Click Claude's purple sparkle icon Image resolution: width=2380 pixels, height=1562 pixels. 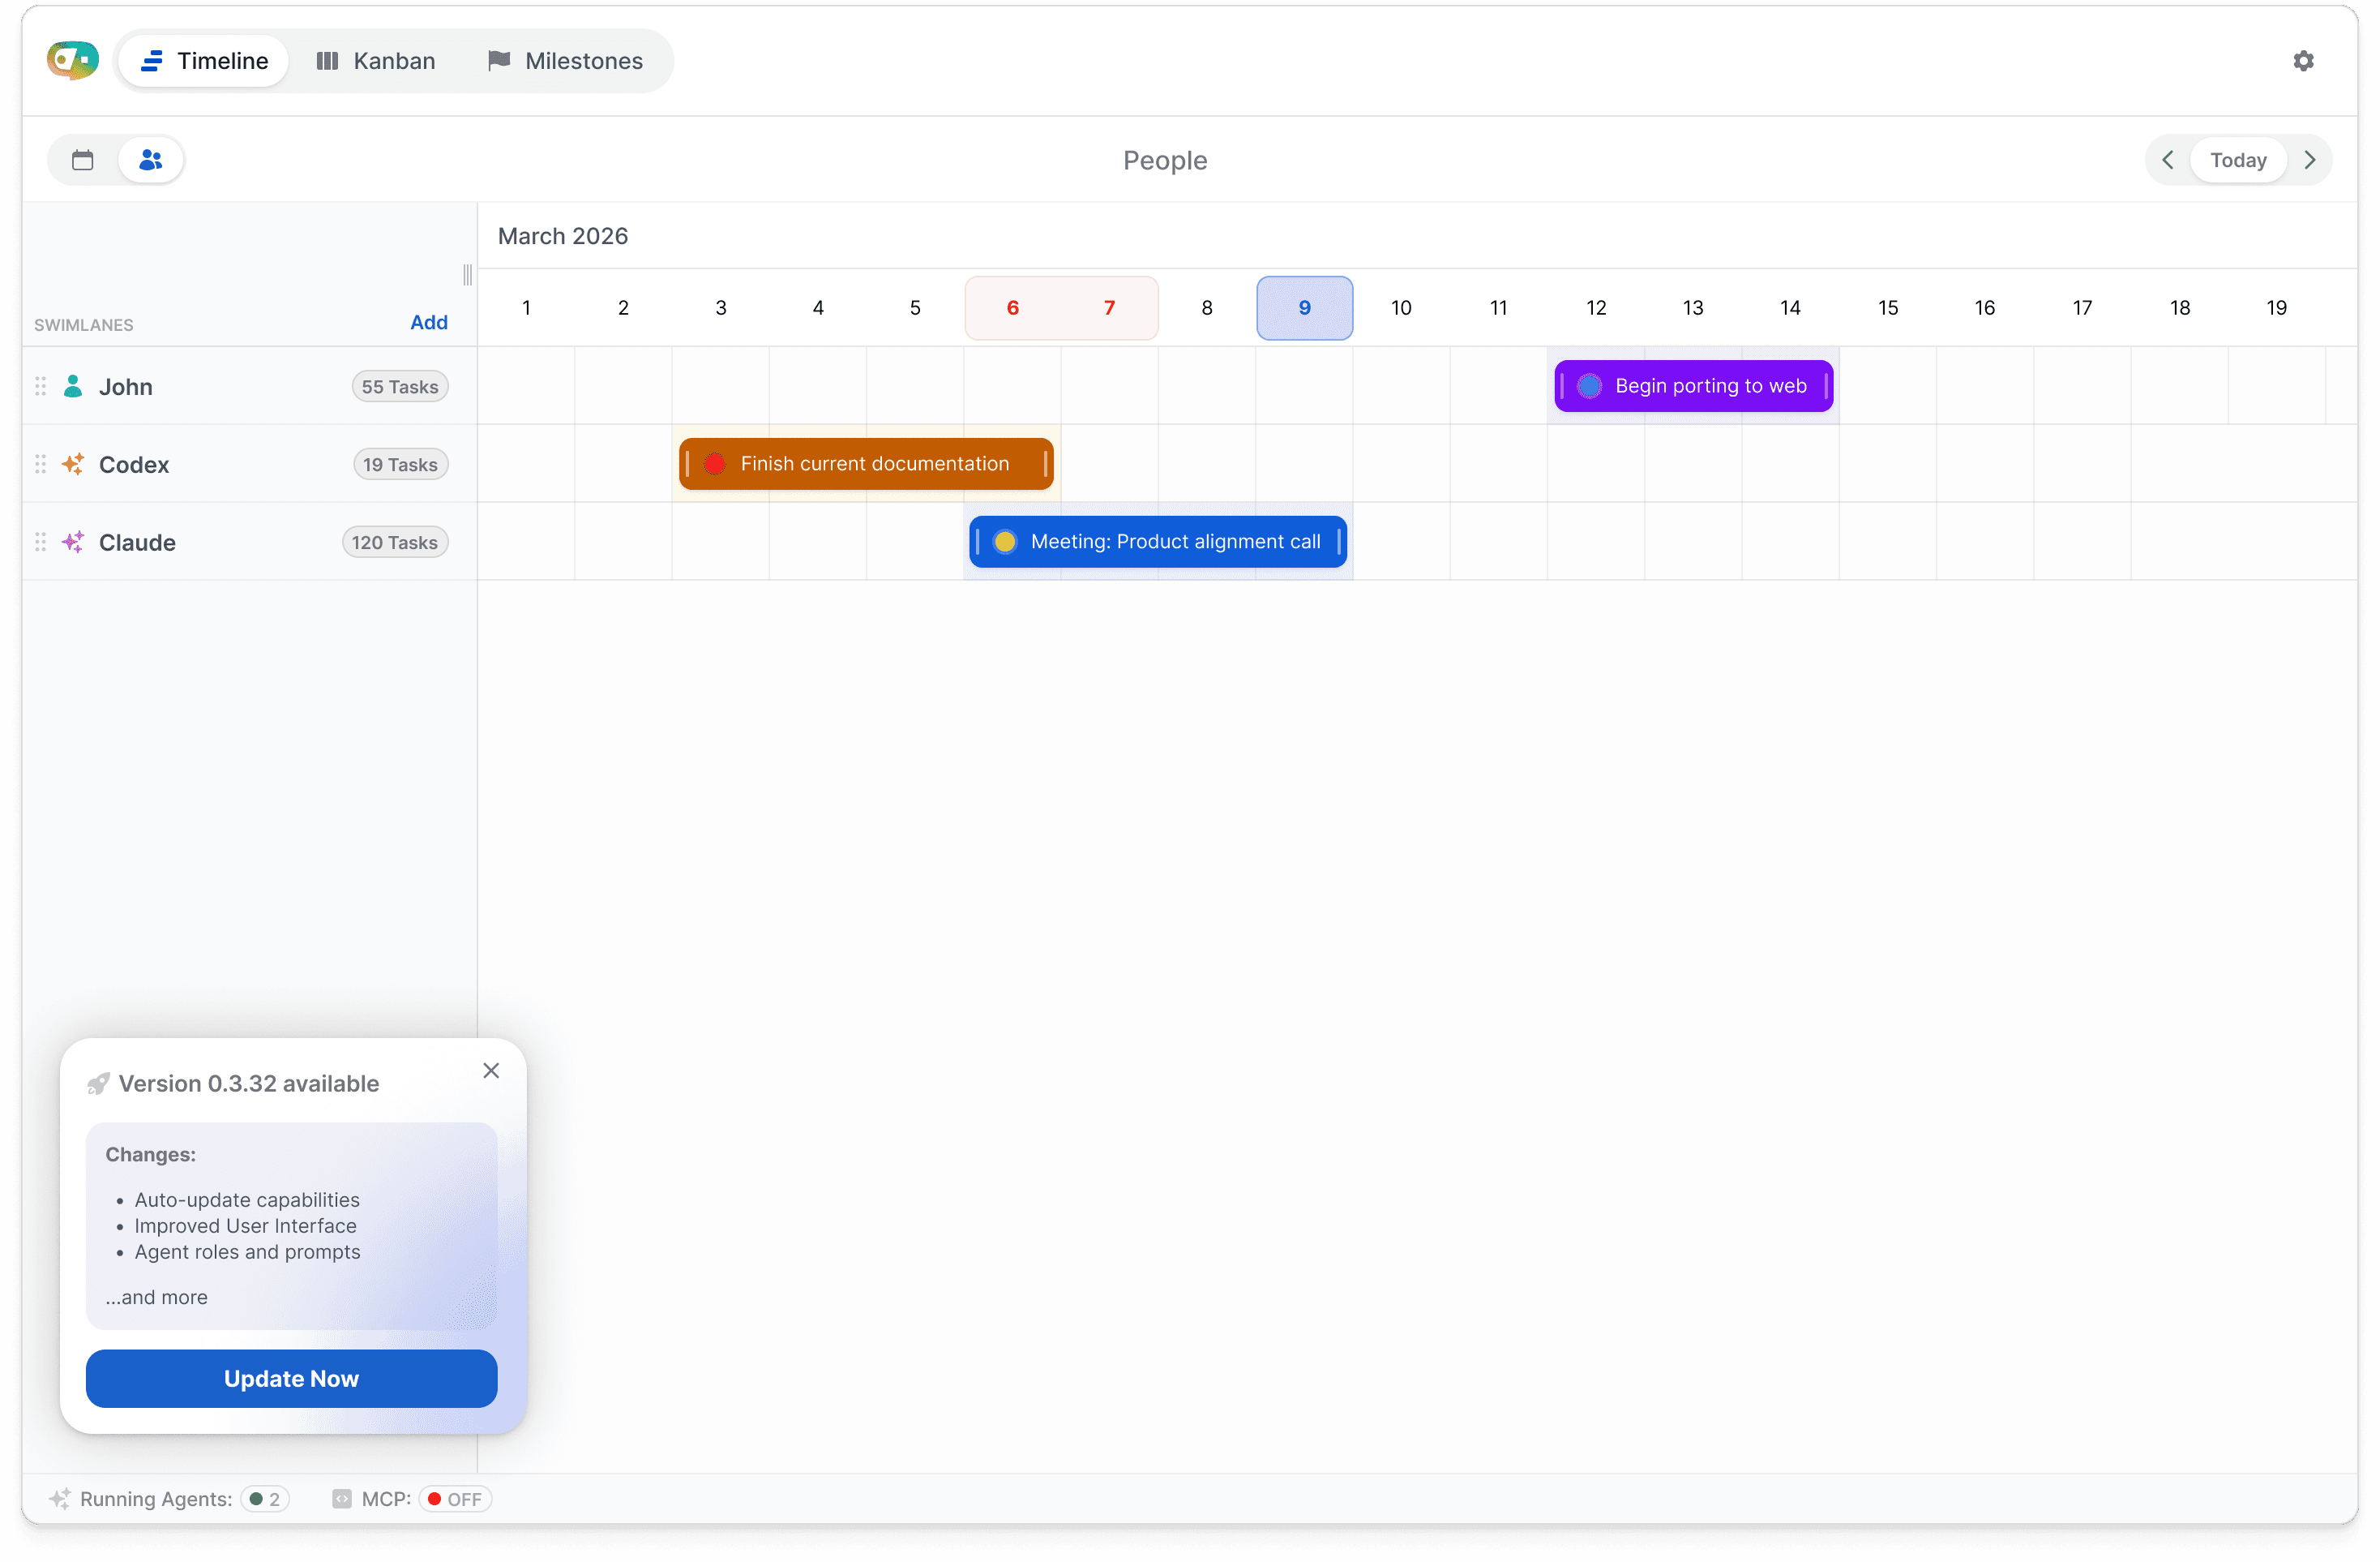coord(73,543)
